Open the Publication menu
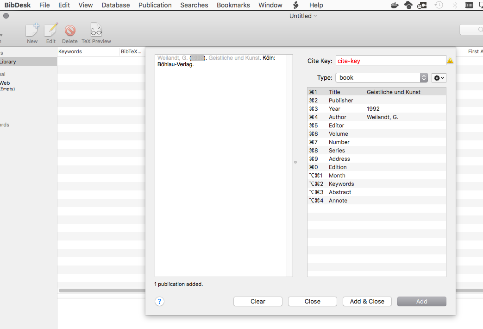The image size is (483, 329). [x=155, y=5]
